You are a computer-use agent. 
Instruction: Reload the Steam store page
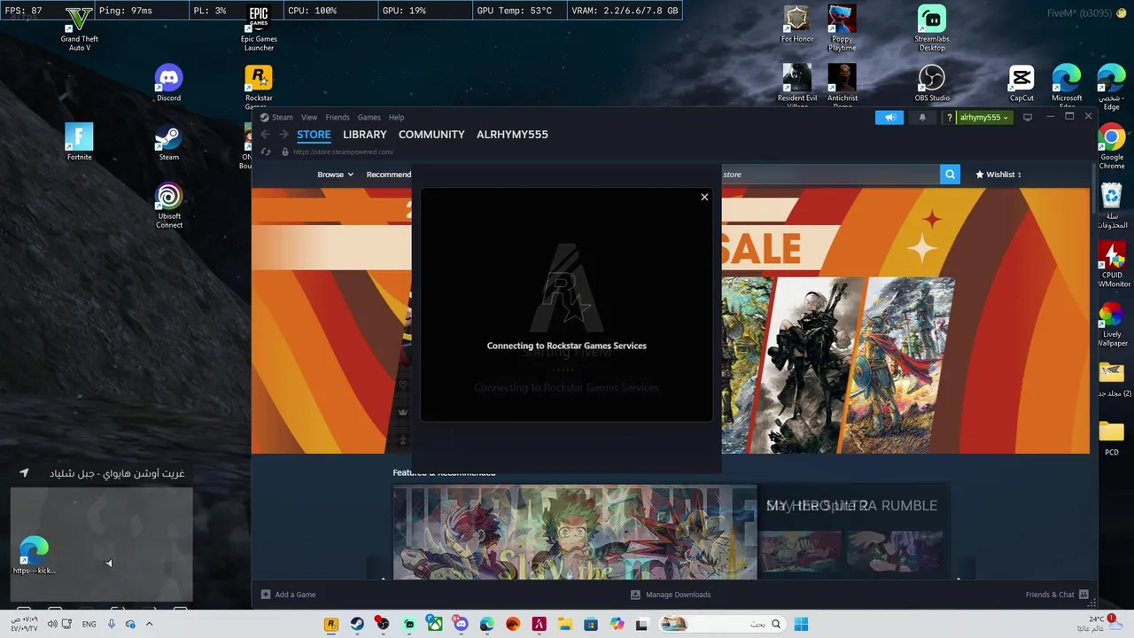tap(266, 152)
